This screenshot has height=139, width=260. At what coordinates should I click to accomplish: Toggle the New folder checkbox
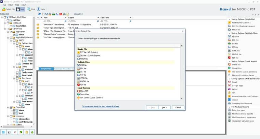[11, 26]
